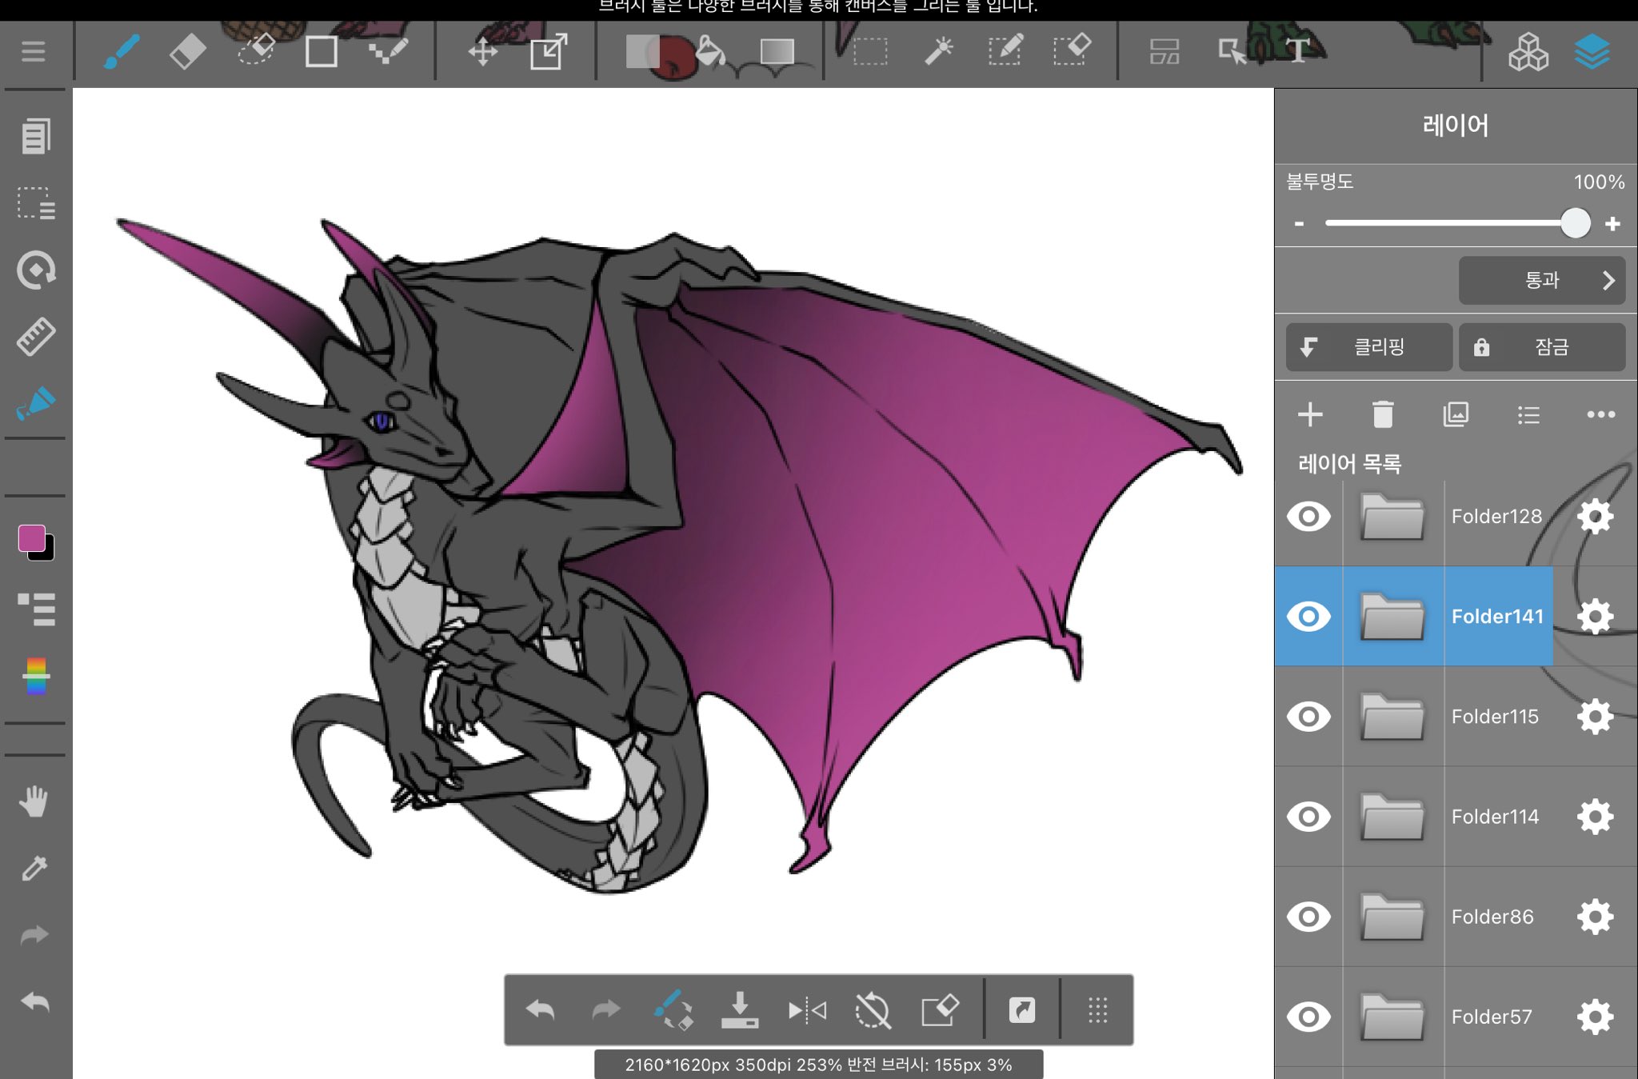Select the Eraser tool

188,52
